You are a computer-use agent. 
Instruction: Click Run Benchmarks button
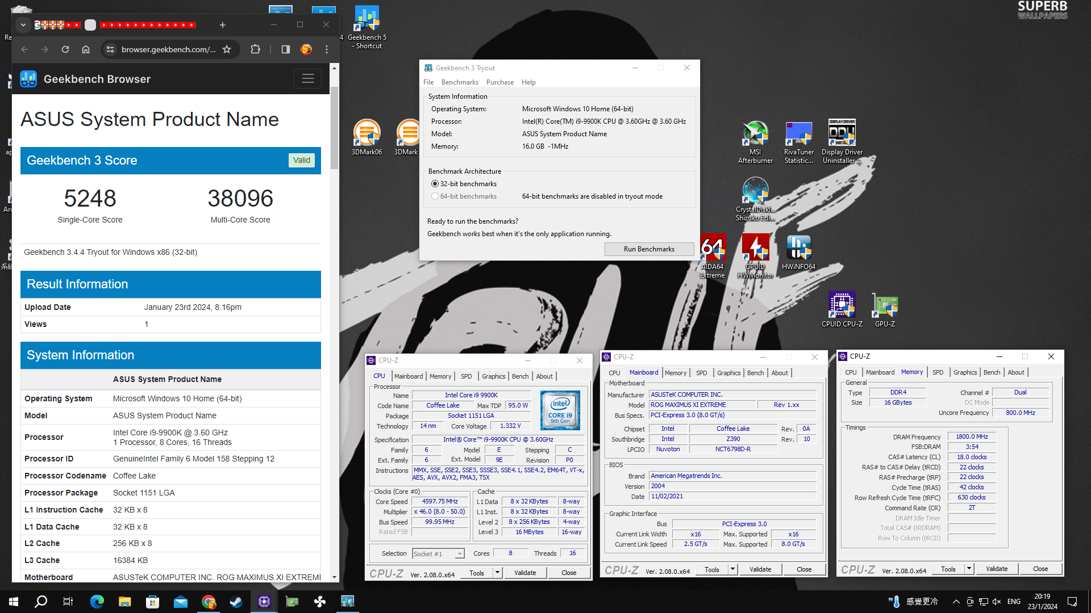649,249
